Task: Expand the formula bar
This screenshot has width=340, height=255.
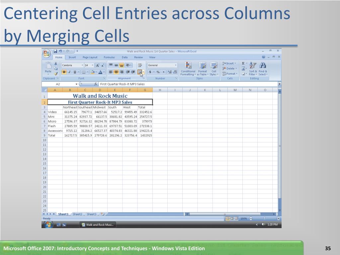Action: (280, 84)
